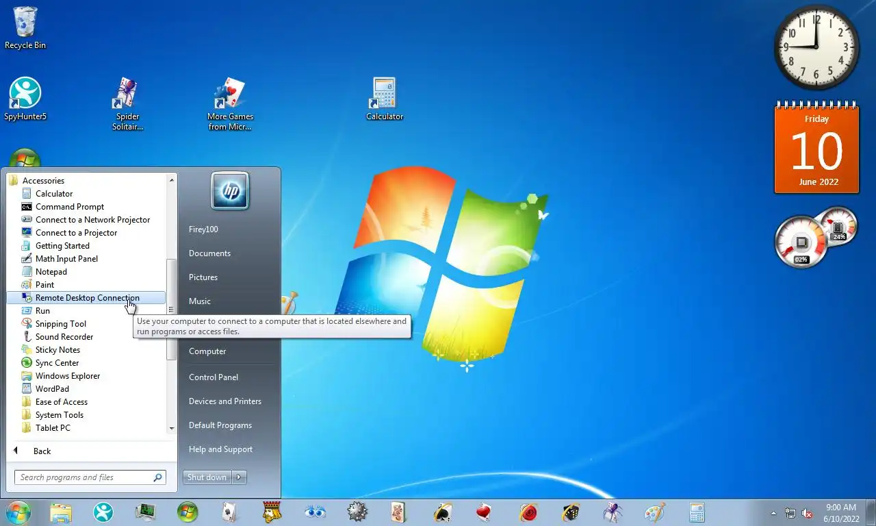Click programs list scroll up arrow
Viewport: 876px width, 526px height.
(172, 179)
